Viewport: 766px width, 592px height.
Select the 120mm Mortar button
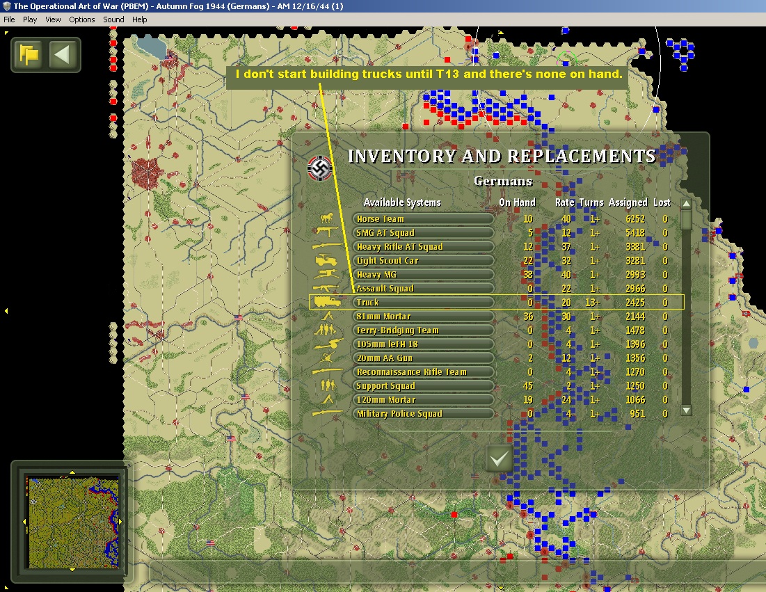(423, 399)
